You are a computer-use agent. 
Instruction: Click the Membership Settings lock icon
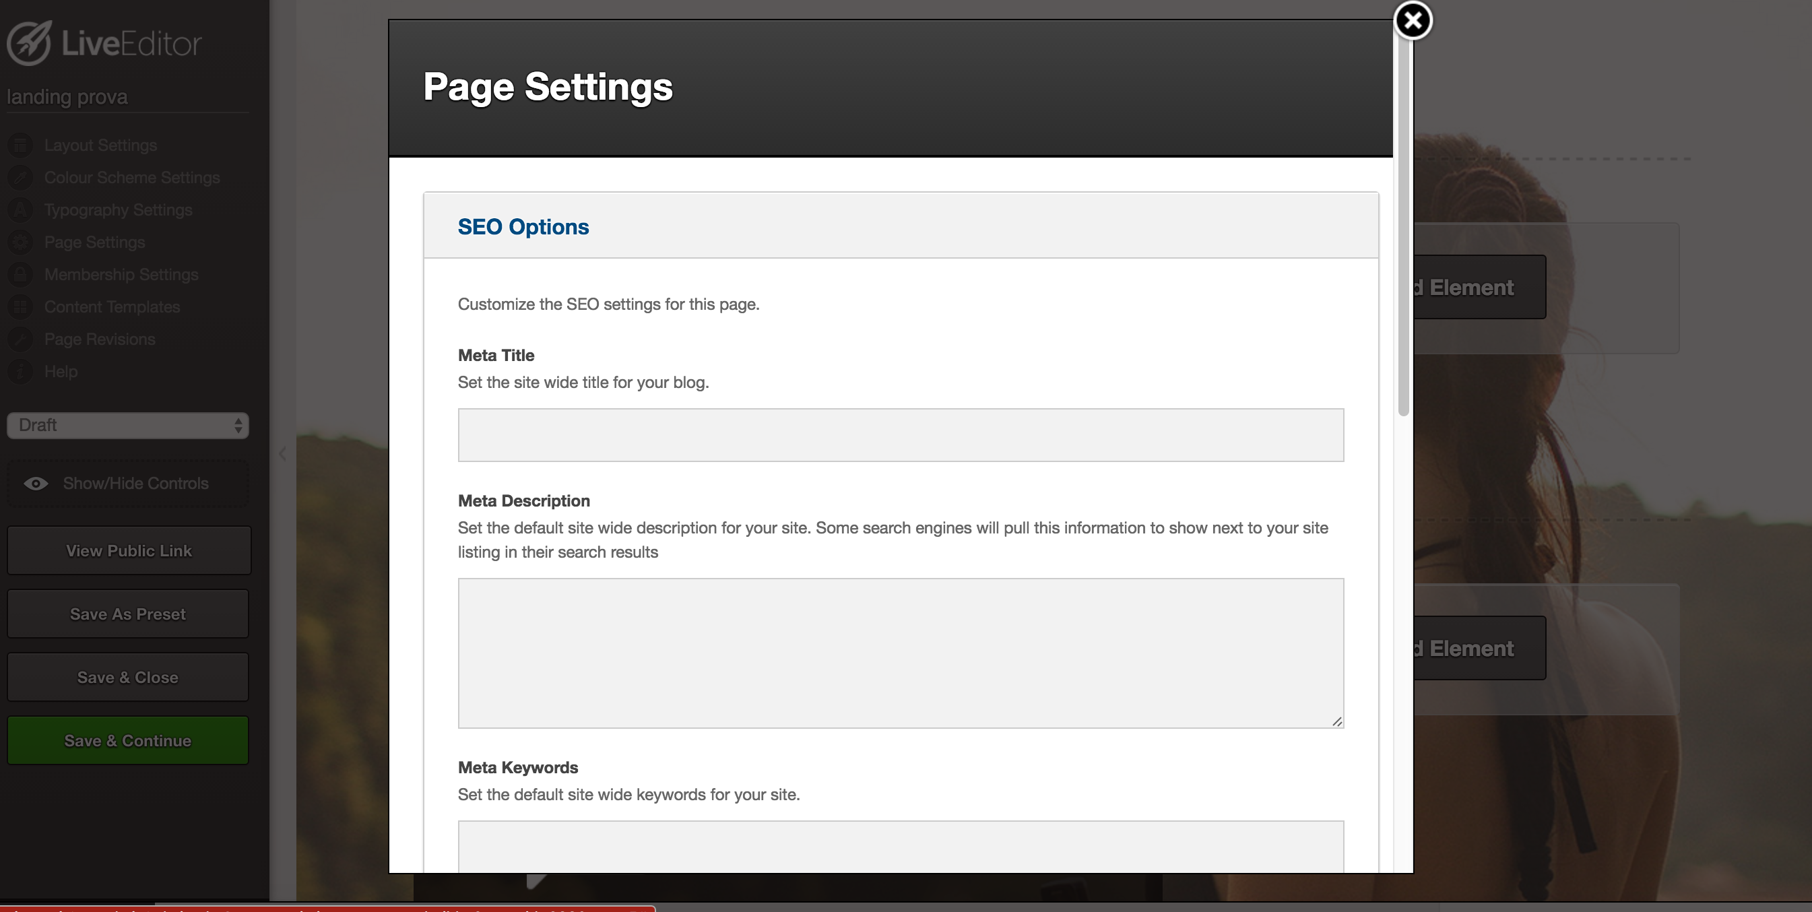coord(20,274)
